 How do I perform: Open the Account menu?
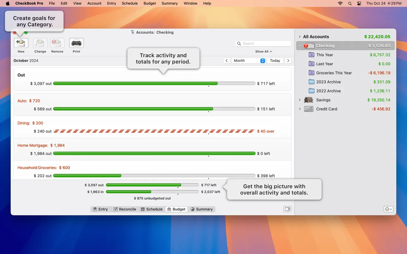(x=94, y=3)
